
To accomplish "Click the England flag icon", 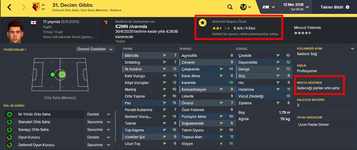I will coord(33,22).
